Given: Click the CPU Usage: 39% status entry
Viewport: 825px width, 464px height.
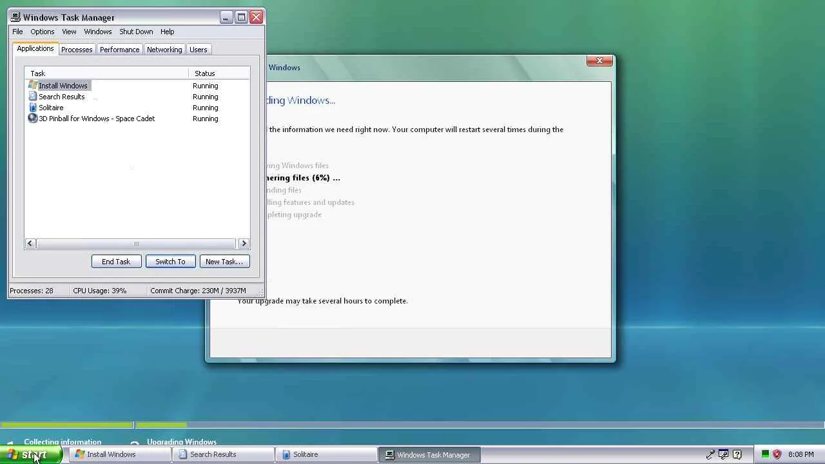Looking at the screenshot, I should [x=100, y=291].
